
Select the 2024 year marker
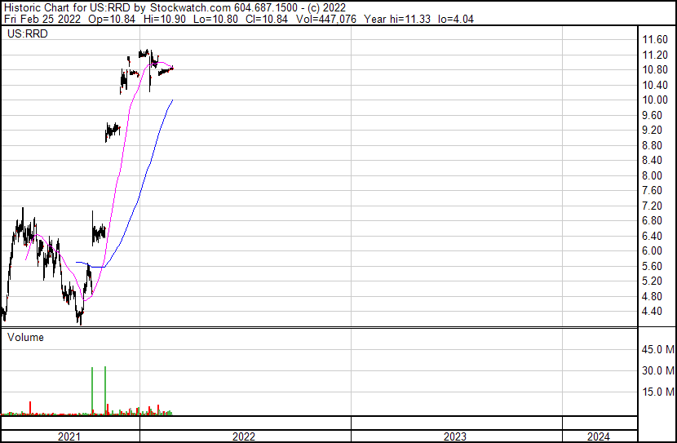pos(597,436)
